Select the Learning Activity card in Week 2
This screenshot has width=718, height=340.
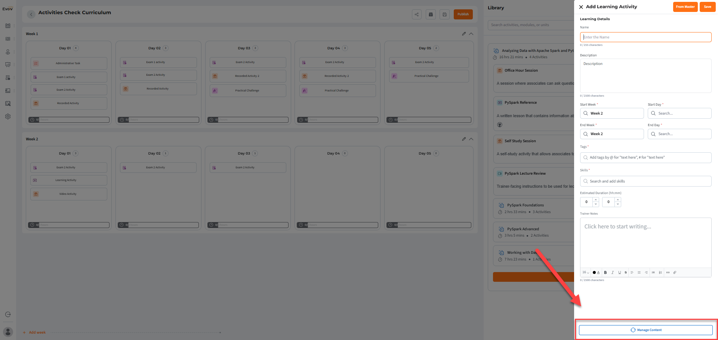(69, 180)
